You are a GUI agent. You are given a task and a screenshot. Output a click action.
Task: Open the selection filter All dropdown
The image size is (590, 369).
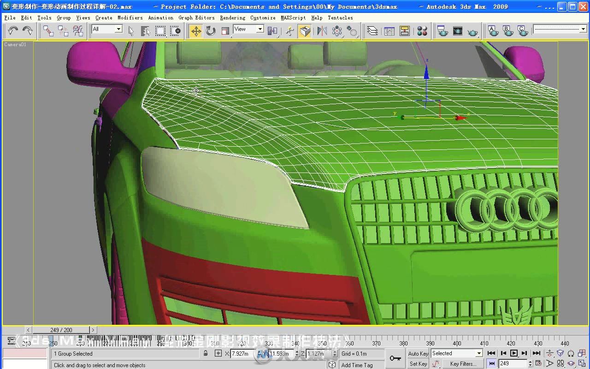click(107, 29)
